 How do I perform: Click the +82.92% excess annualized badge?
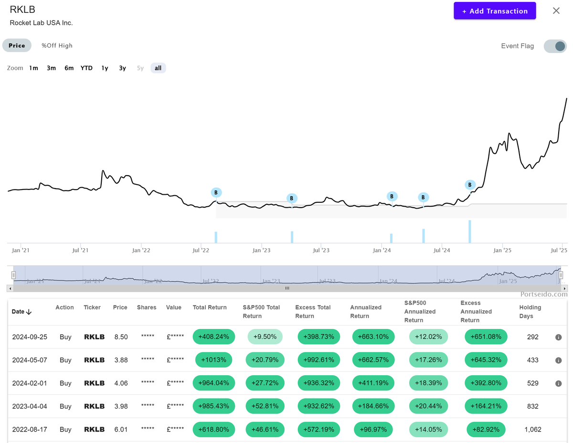click(x=486, y=429)
